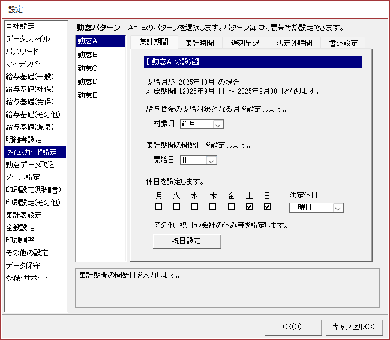Tick the 金 (Friday) holiday checkbox
This screenshot has width=390, height=340.
pyautogui.click(x=231, y=207)
